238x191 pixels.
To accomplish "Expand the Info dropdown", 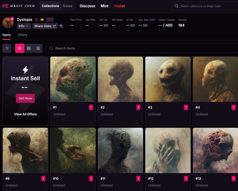I will [x=24, y=26].
